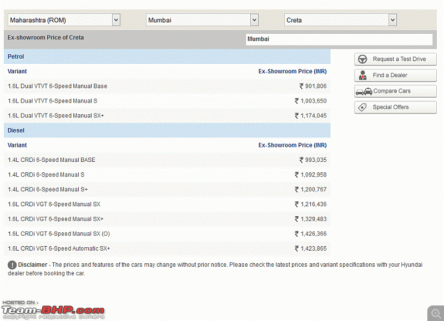
Task: Click the dealer person icon
Action: click(x=362, y=75)
